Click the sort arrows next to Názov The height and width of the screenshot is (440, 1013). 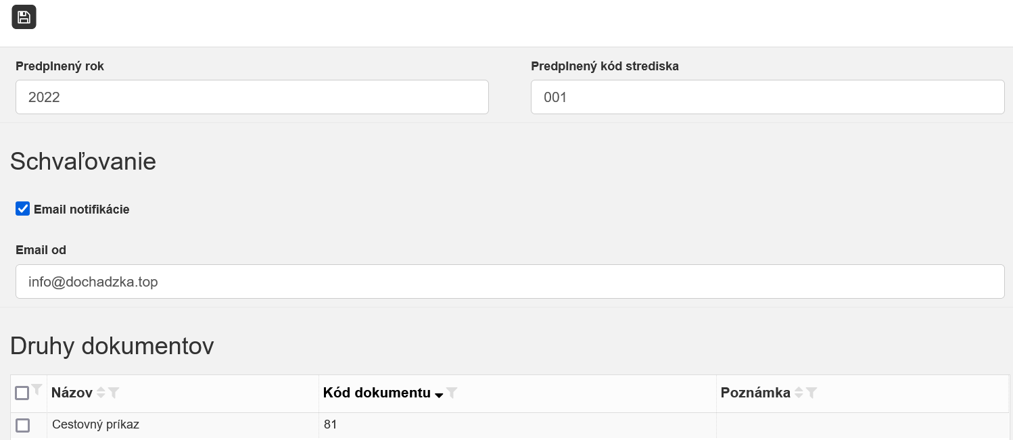[x=101, y=392]
